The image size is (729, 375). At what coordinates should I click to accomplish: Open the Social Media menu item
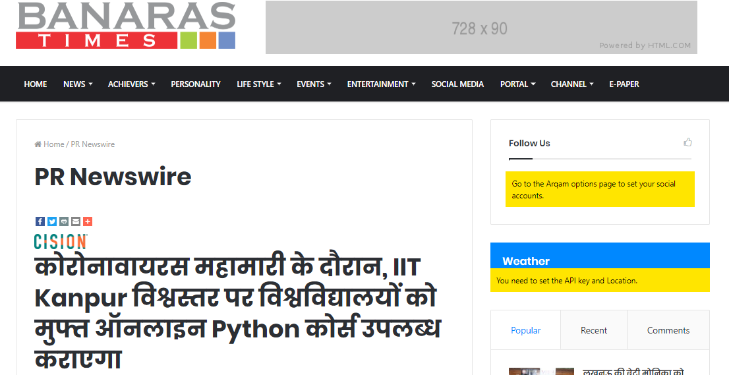point(457,84)
